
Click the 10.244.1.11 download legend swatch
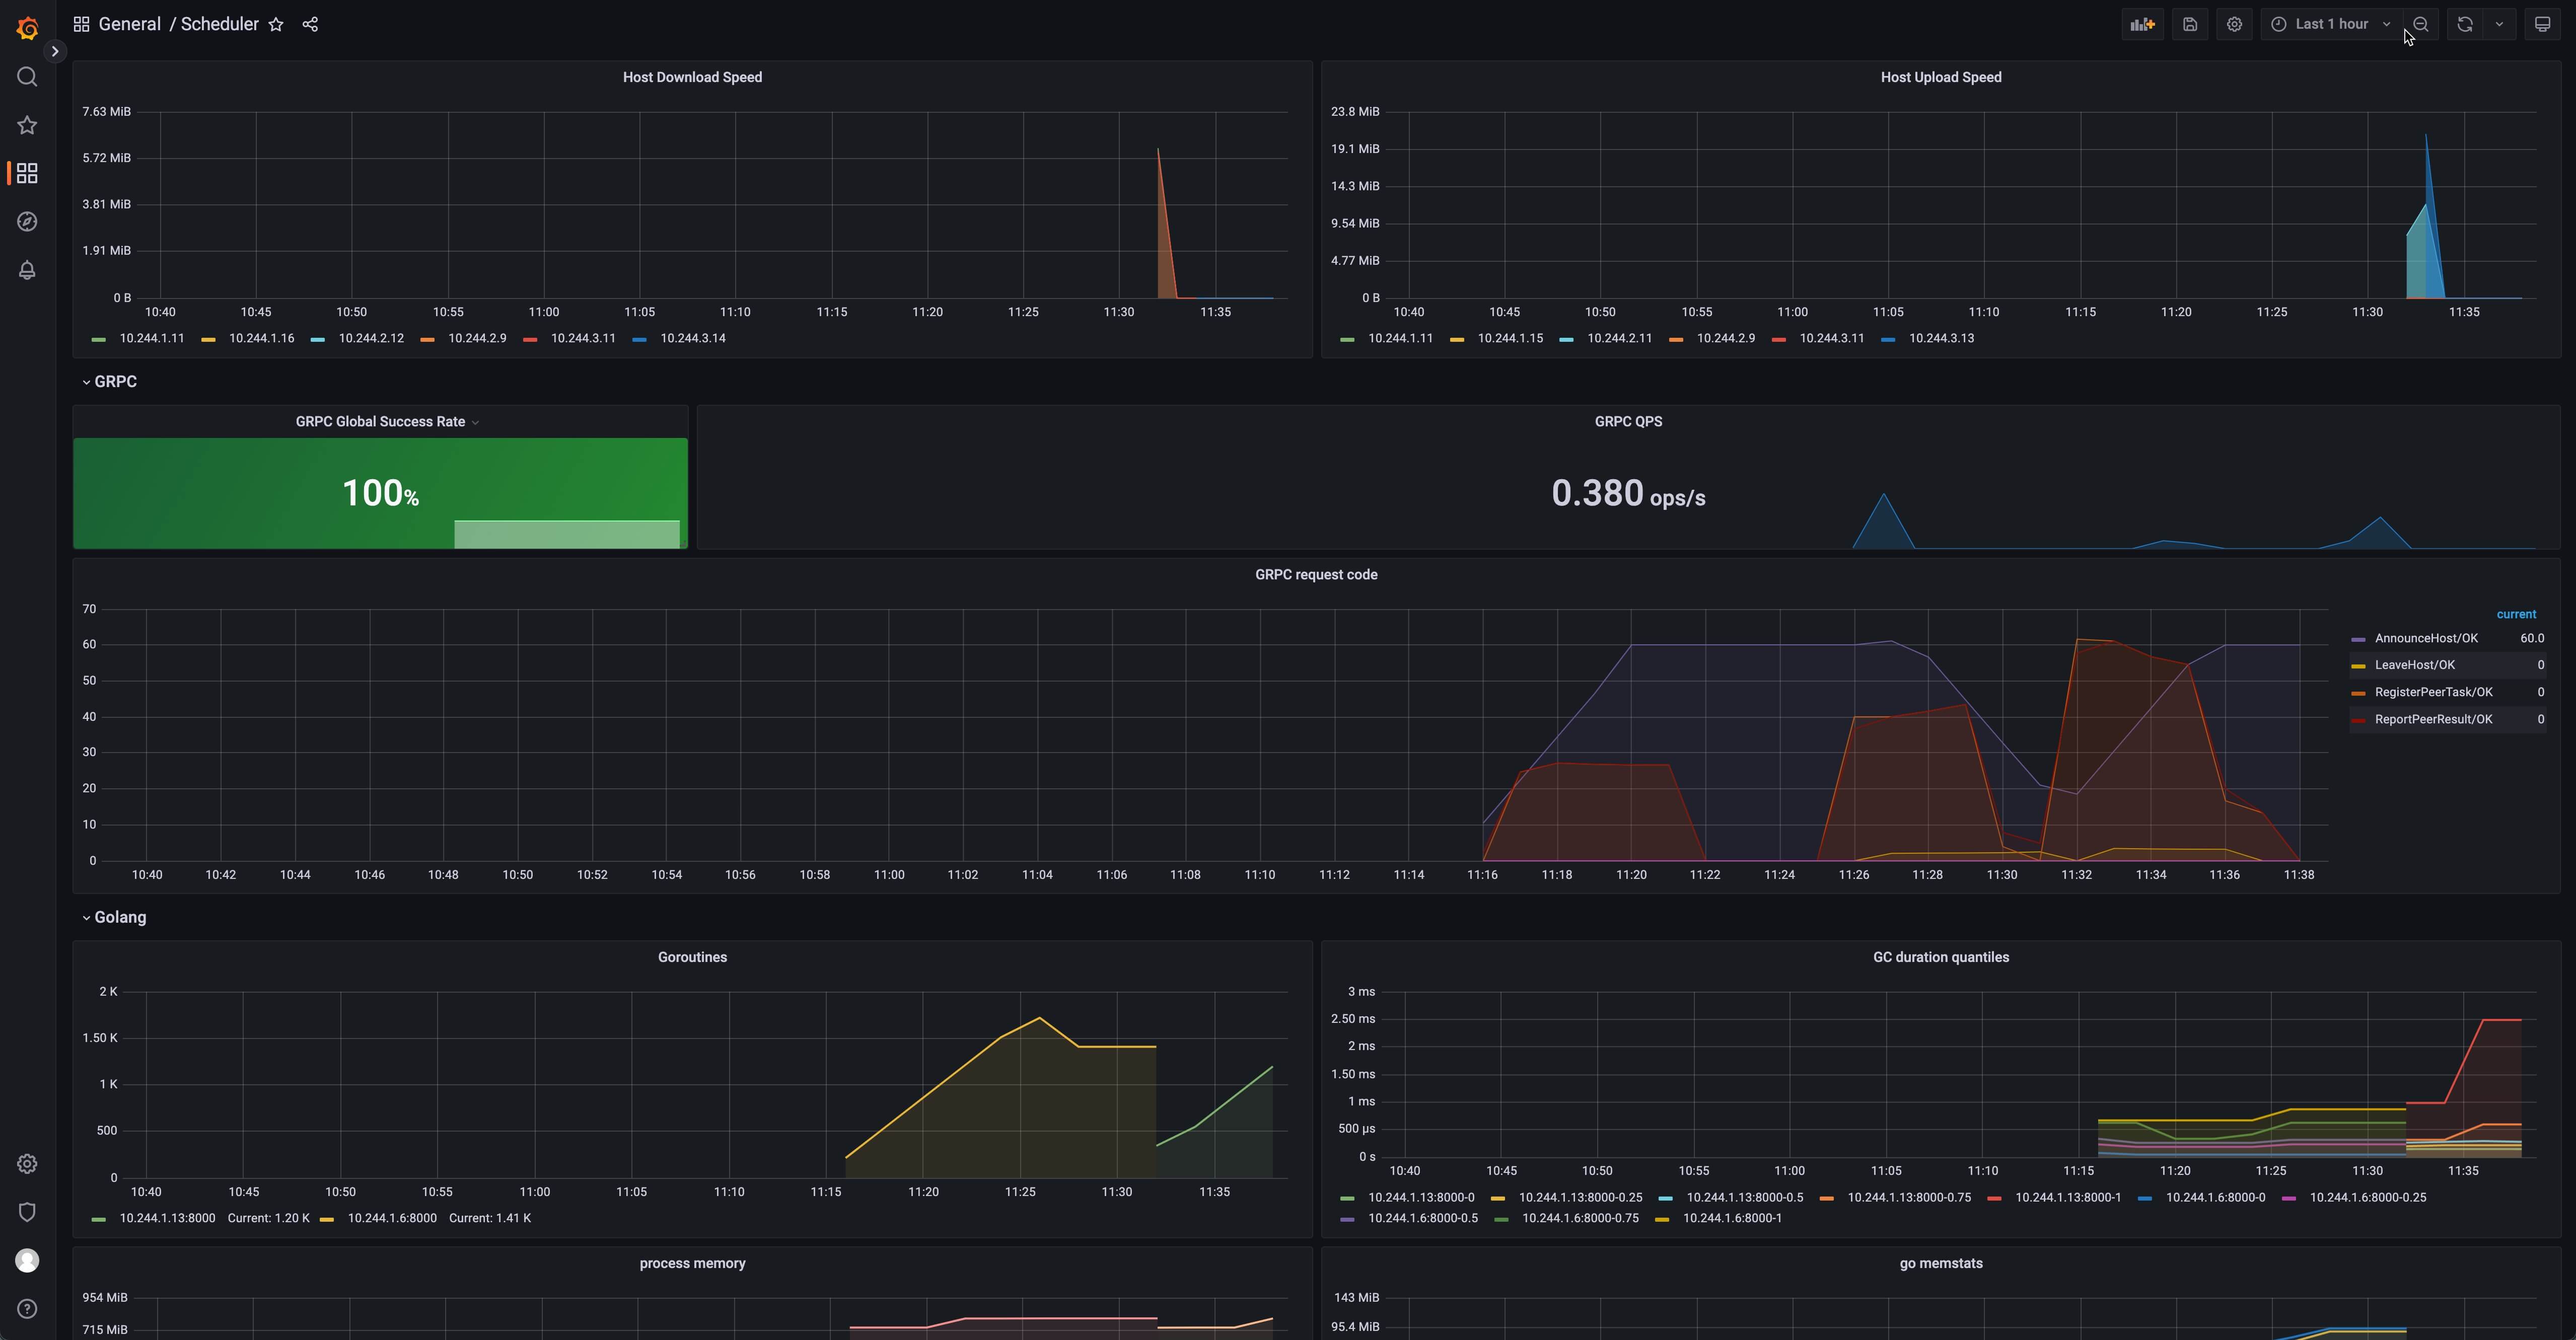point(98,339)
